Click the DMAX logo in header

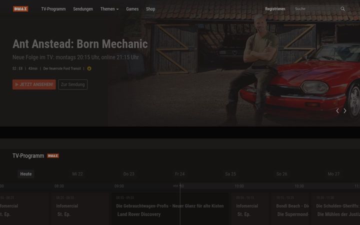pos(20,9)
